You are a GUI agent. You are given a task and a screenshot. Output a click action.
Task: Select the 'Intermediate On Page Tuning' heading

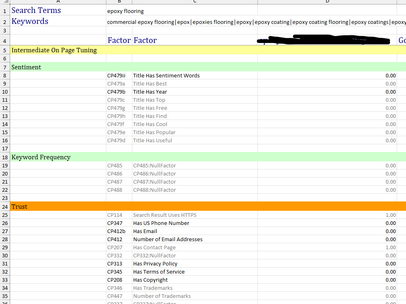(x=58, y=50)
